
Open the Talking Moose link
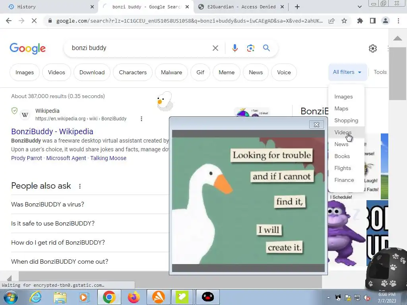click(x=108, y=158)
